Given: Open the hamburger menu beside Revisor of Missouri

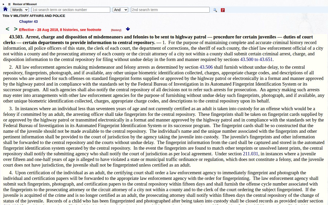Looking at the screenshot, I should 9,4.
